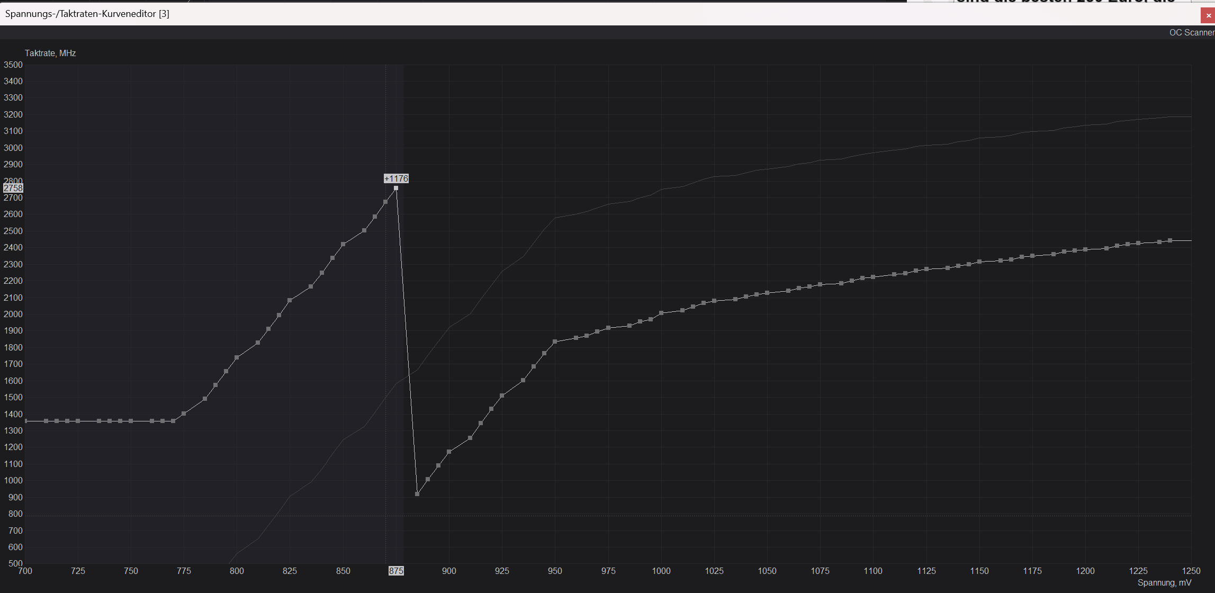Select the curve point at 850 mV

tap(343, 244)
